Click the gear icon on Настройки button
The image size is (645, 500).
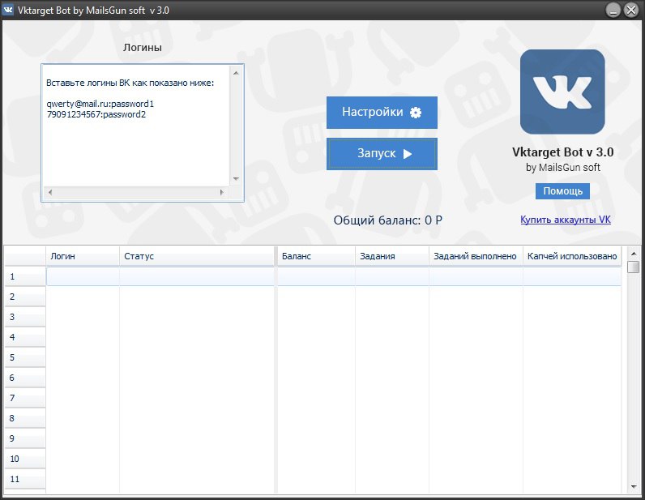coord(416,113)
